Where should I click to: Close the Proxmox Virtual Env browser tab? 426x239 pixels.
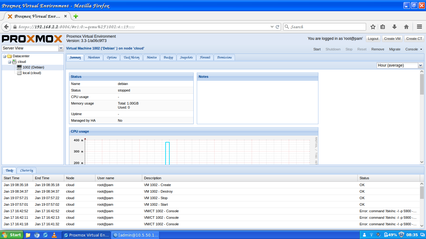click(65, 16)
